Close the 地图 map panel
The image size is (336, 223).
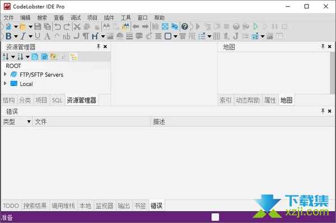point(330,47)
